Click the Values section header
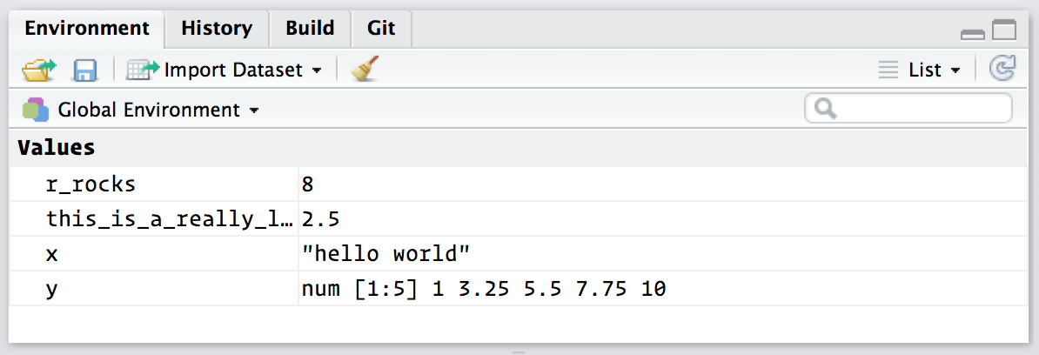The image size is (1039, 355). (x=57, y=148)
